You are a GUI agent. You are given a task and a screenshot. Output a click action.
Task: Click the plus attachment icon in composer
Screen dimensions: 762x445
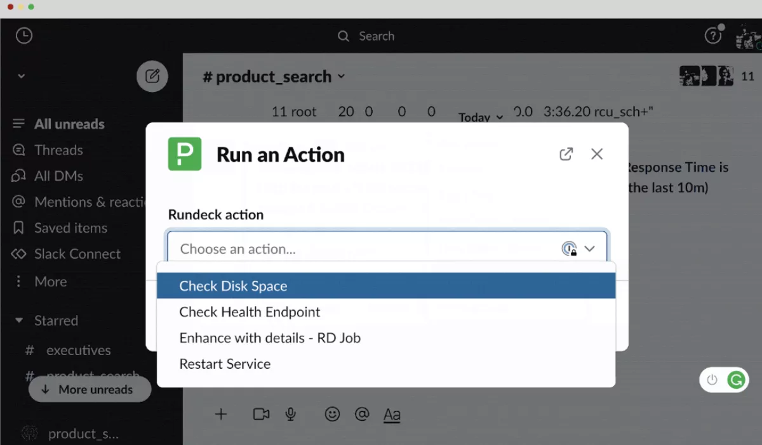click(x=221, y=415)
